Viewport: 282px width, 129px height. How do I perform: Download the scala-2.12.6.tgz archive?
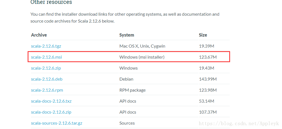pos(46,46)
